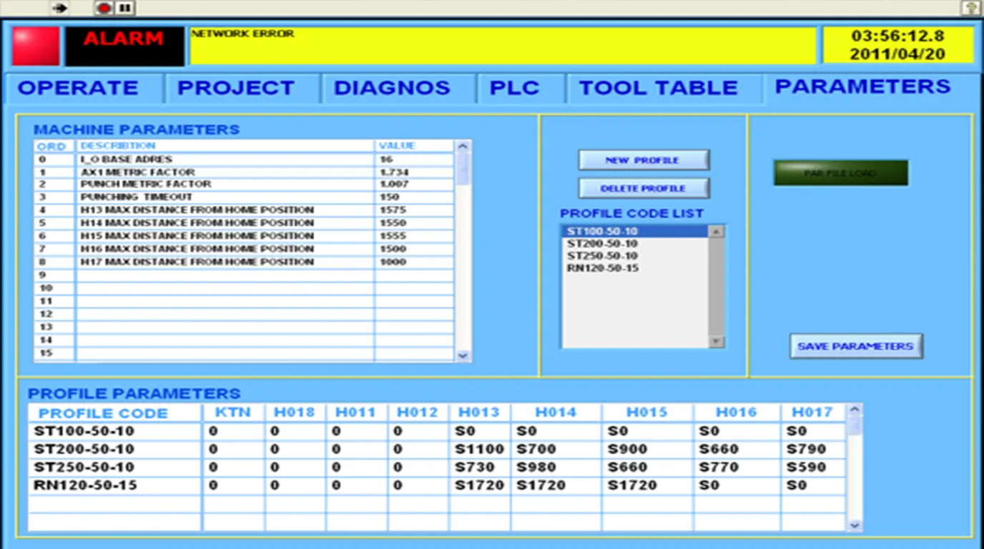Viewport: 984px width, 549px height.
Task: Click the red alarm indicator light
Action: pyautogui.click(x=36, y=46)
